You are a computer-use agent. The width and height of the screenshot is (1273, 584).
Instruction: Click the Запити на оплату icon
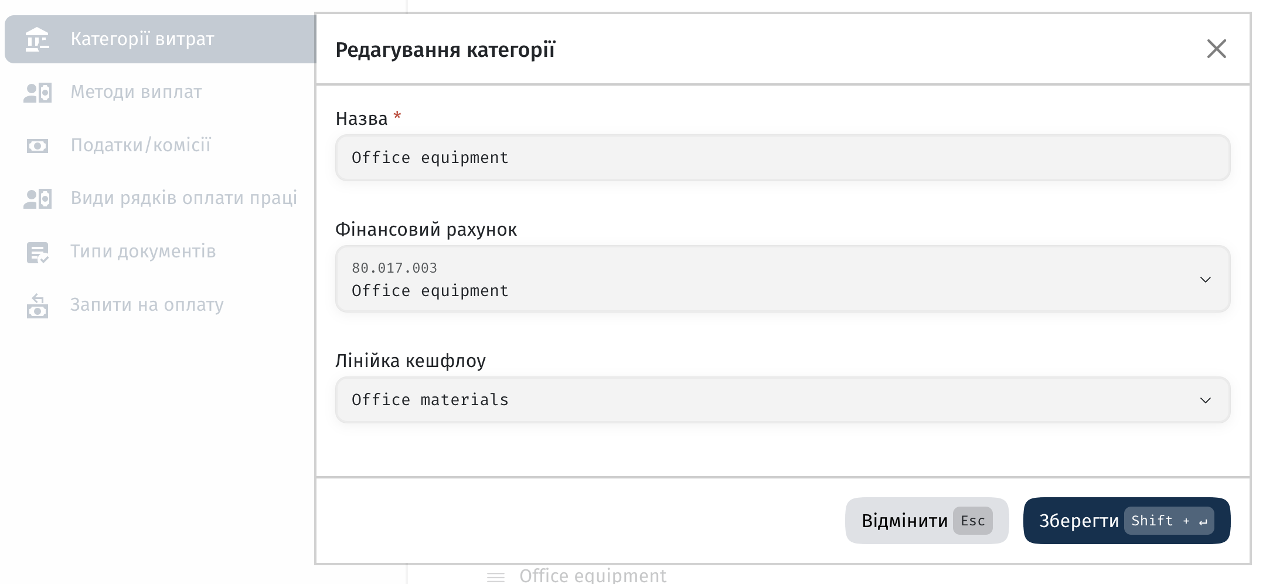38,305
